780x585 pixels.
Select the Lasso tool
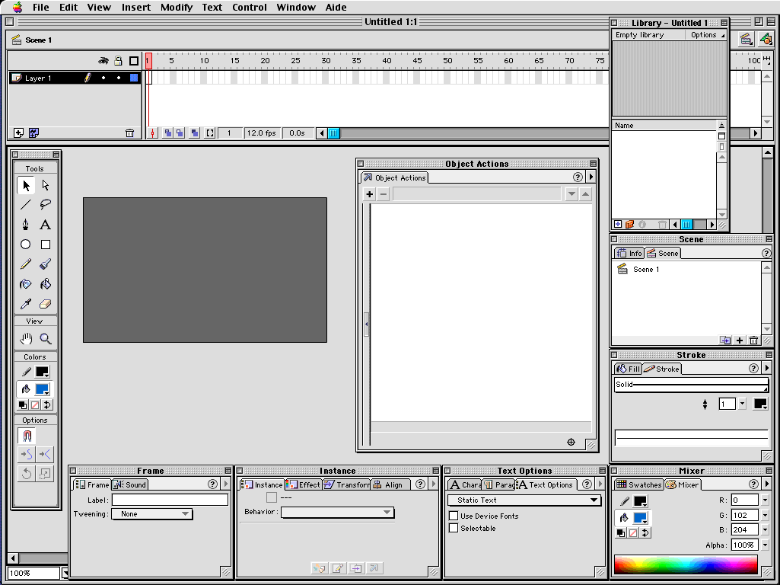point(46,205)
